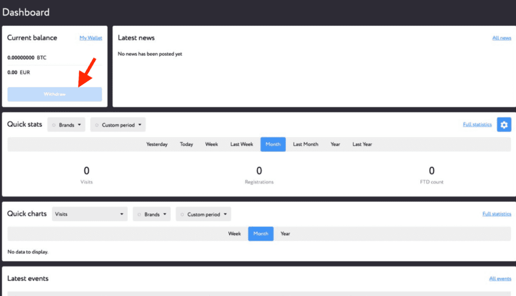The width and height of the screenshot is (516, 296).
Task: Open the Quick stats settings gear
Action: tap(504, 125)
